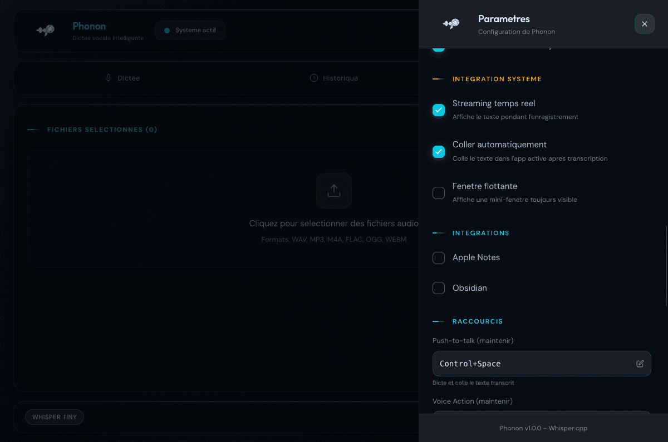Click the green status dot in Systeme actif
The image size is (668, 442).
pos(166,31)
